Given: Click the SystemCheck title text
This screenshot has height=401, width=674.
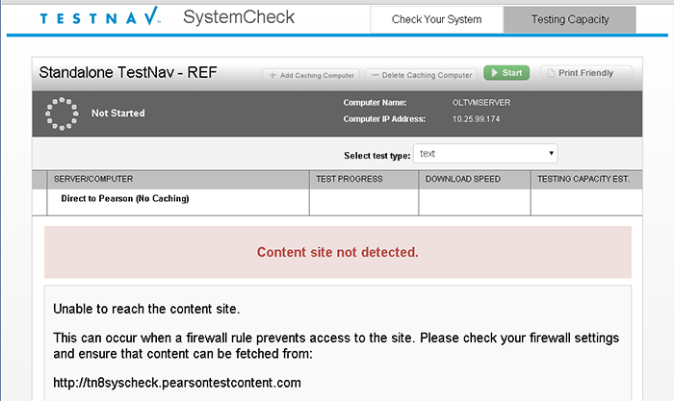Looking at the screenshot, I should point(239,18).
